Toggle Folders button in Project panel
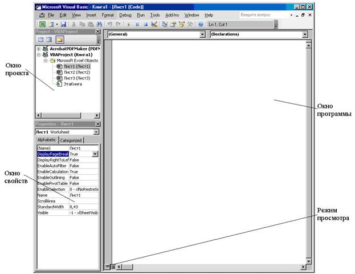The height and width of the screenshot is (274, 355). pyautogui.click(x=59, y=40)
